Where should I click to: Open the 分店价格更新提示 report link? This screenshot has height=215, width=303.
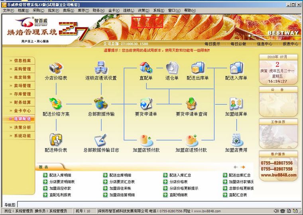click(184, 188)
